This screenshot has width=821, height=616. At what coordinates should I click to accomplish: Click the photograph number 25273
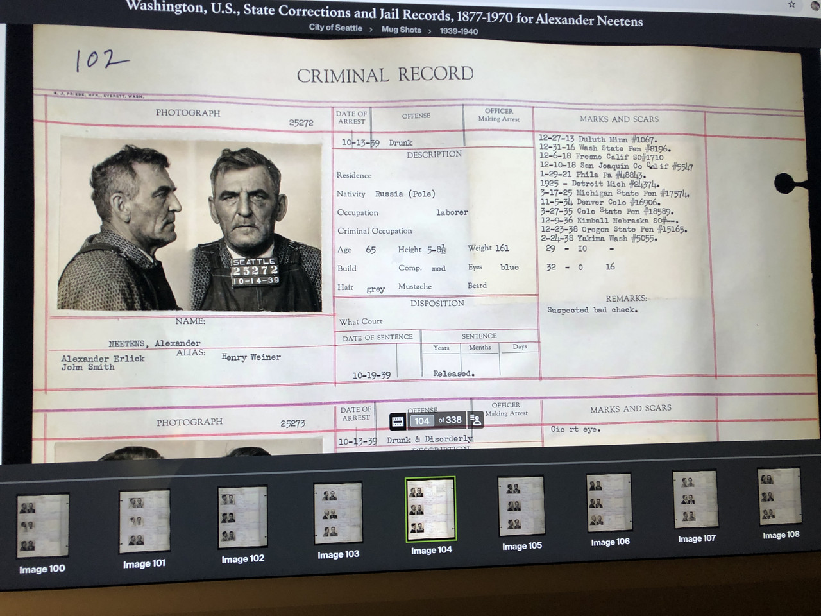(292, 424)
